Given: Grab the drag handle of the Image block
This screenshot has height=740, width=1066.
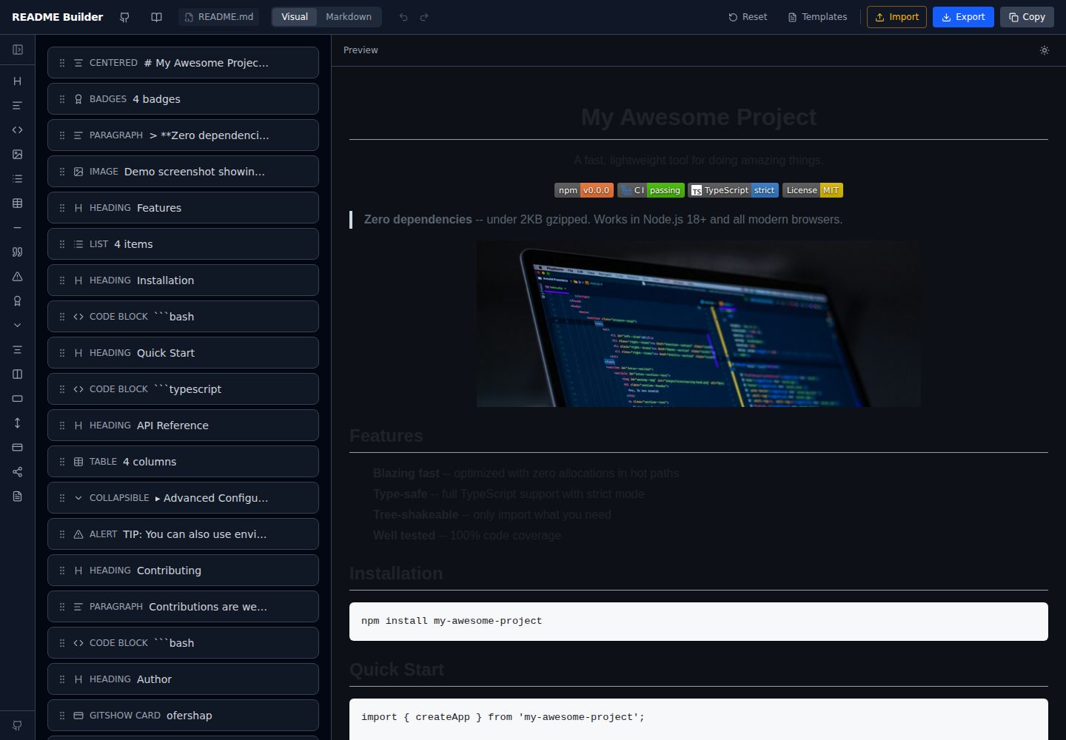Looking at the screenshot, I should point(62,172).
